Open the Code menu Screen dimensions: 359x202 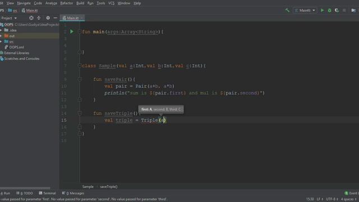pos(38,3)
